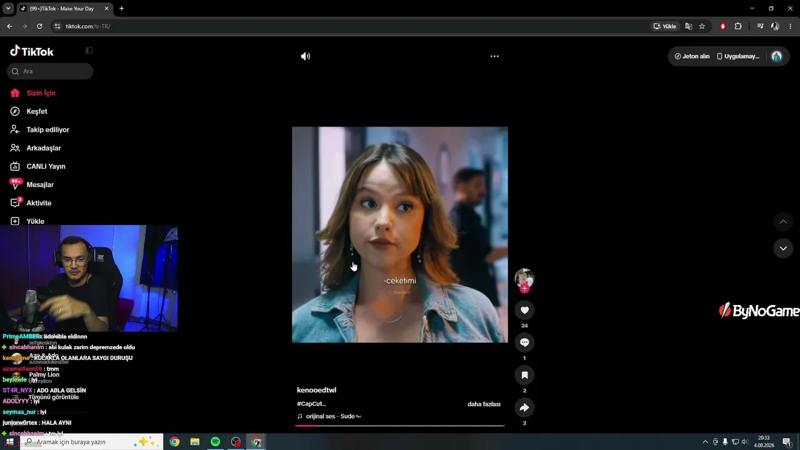
Task: Click the Windows taskbar search box
Action: 92,442
